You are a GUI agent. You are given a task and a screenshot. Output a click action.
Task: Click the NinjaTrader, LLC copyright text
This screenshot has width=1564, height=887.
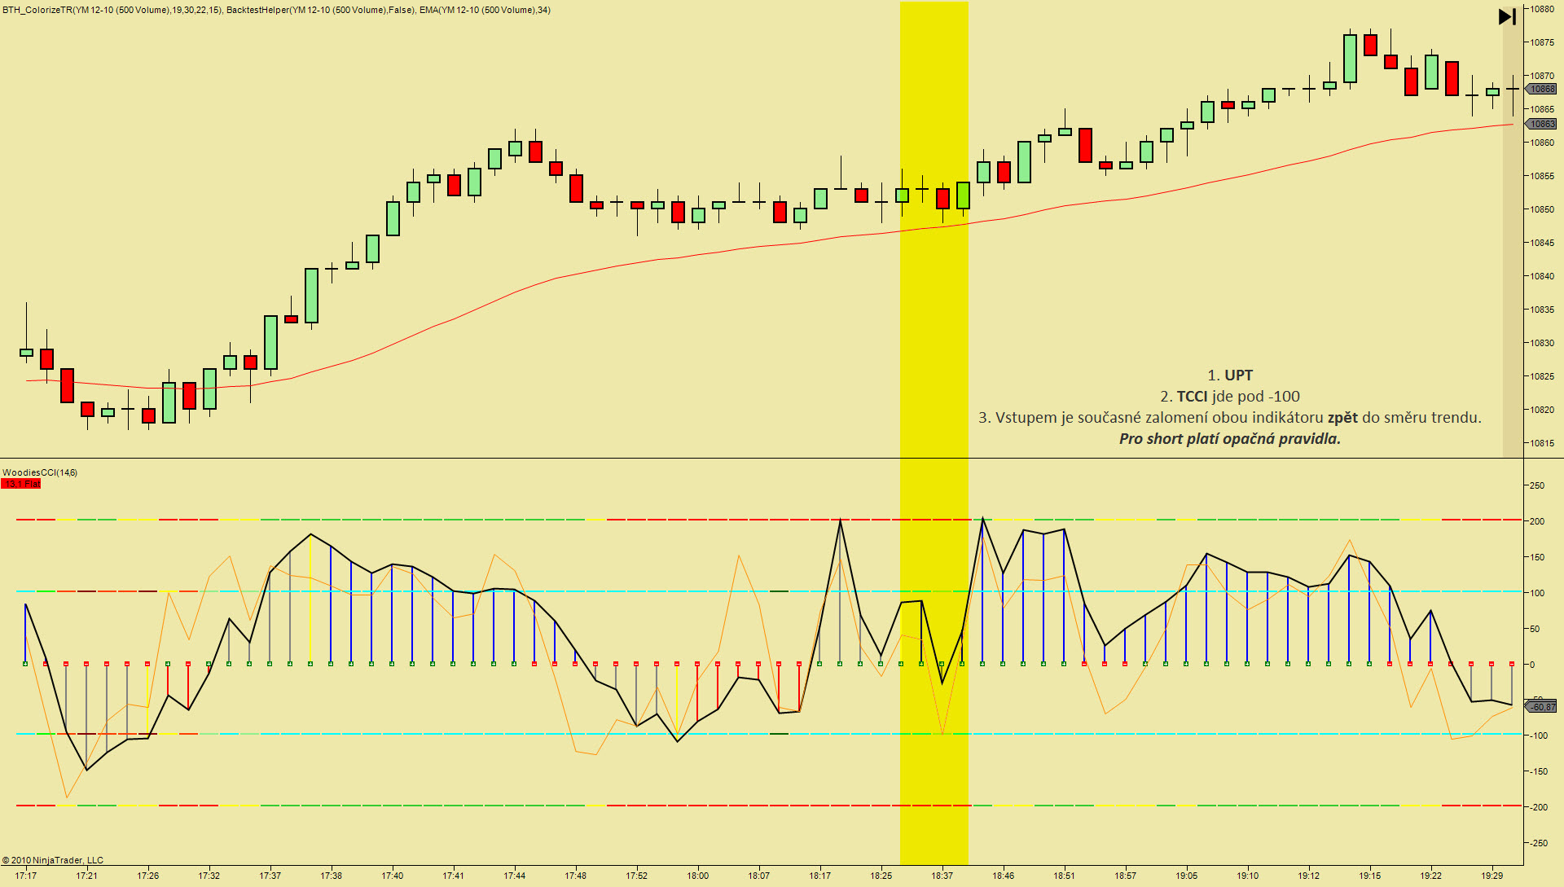point(53,860)
